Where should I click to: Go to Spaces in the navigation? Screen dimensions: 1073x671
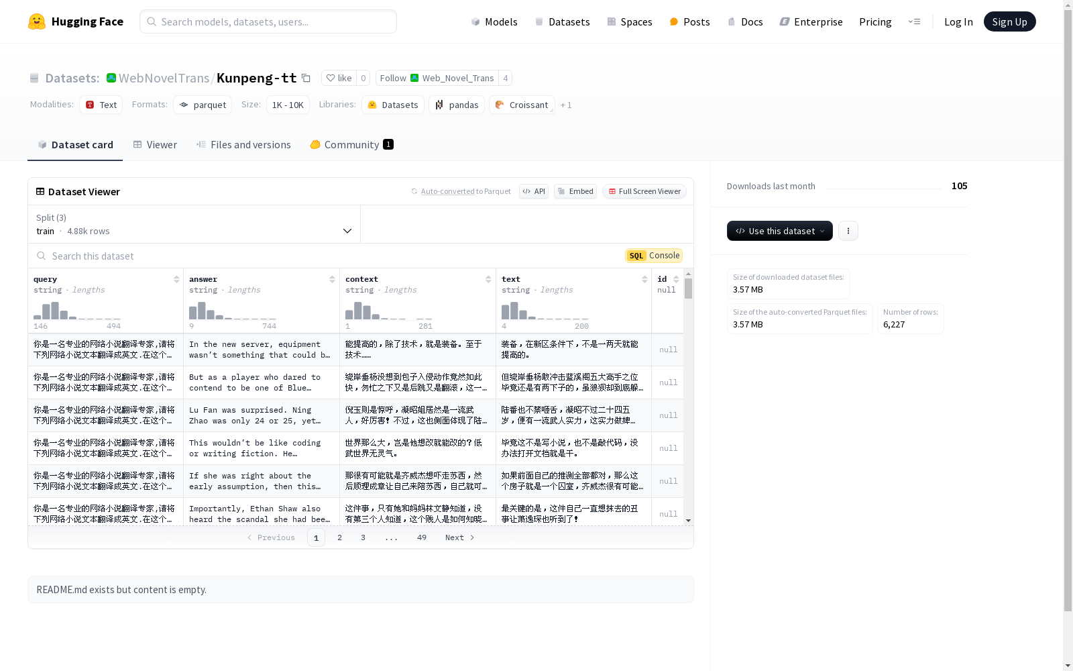[629, 21]
